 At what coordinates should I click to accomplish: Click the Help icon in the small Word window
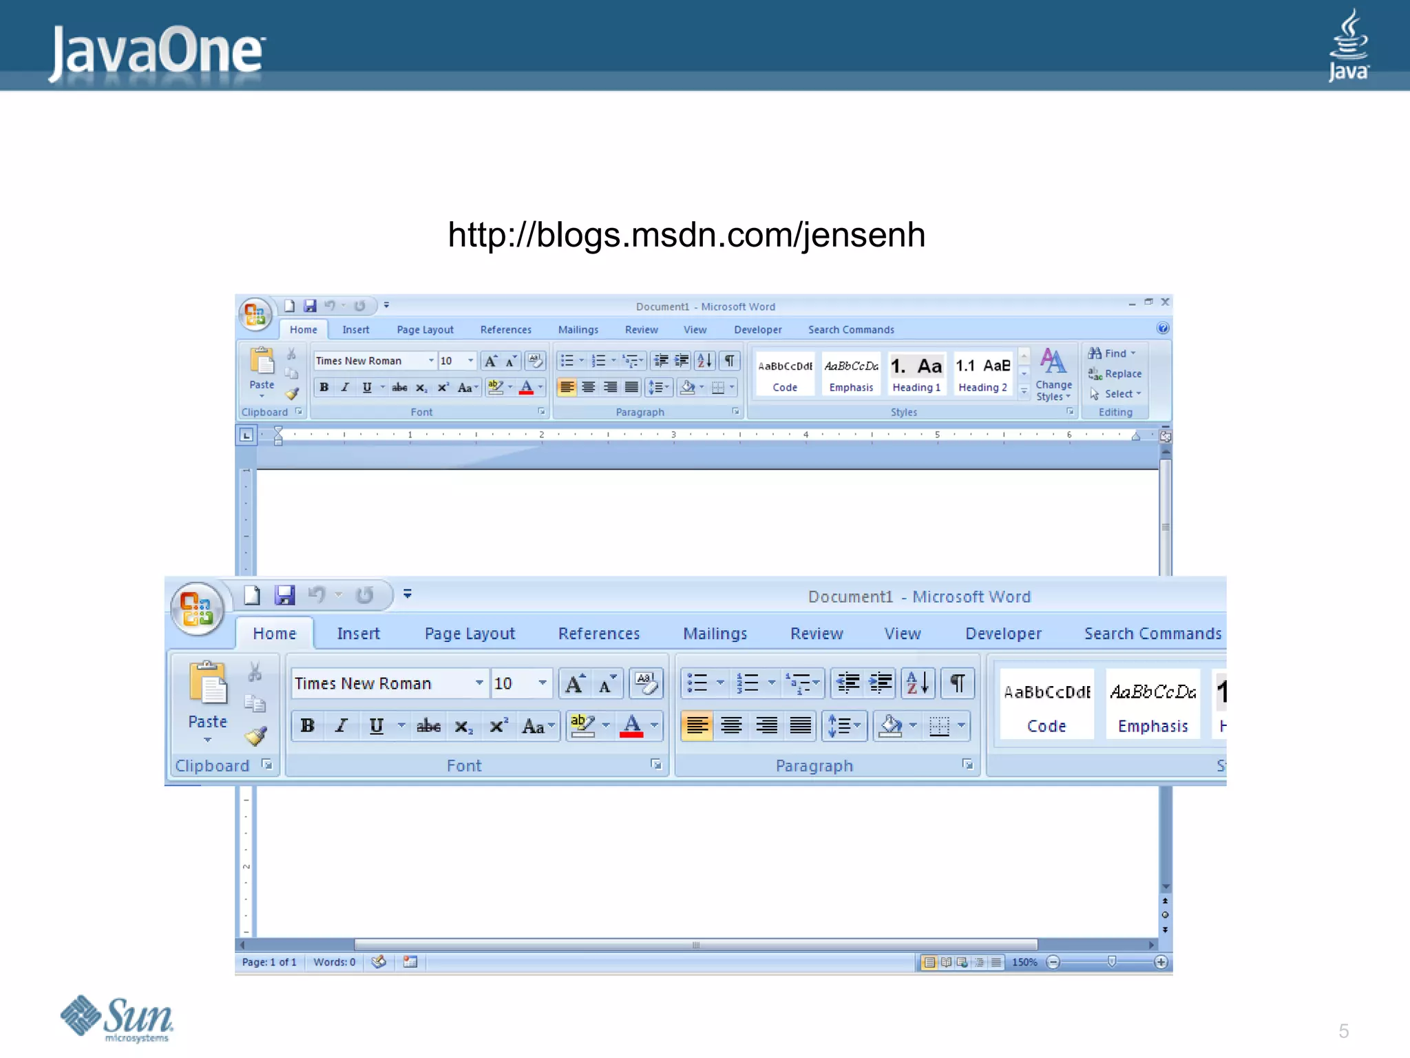point(1163,329)
